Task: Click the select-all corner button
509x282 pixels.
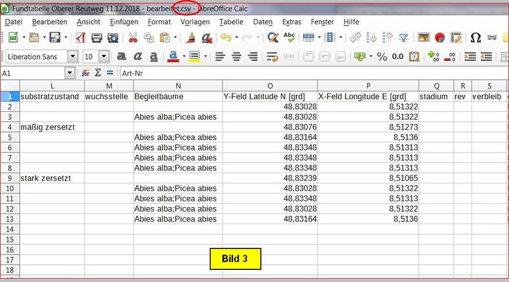Action: click(10, 86)
